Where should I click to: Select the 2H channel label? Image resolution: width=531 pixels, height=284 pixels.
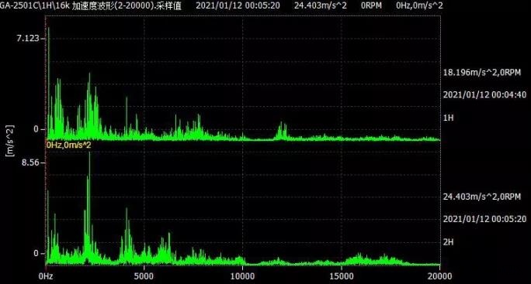449,241
